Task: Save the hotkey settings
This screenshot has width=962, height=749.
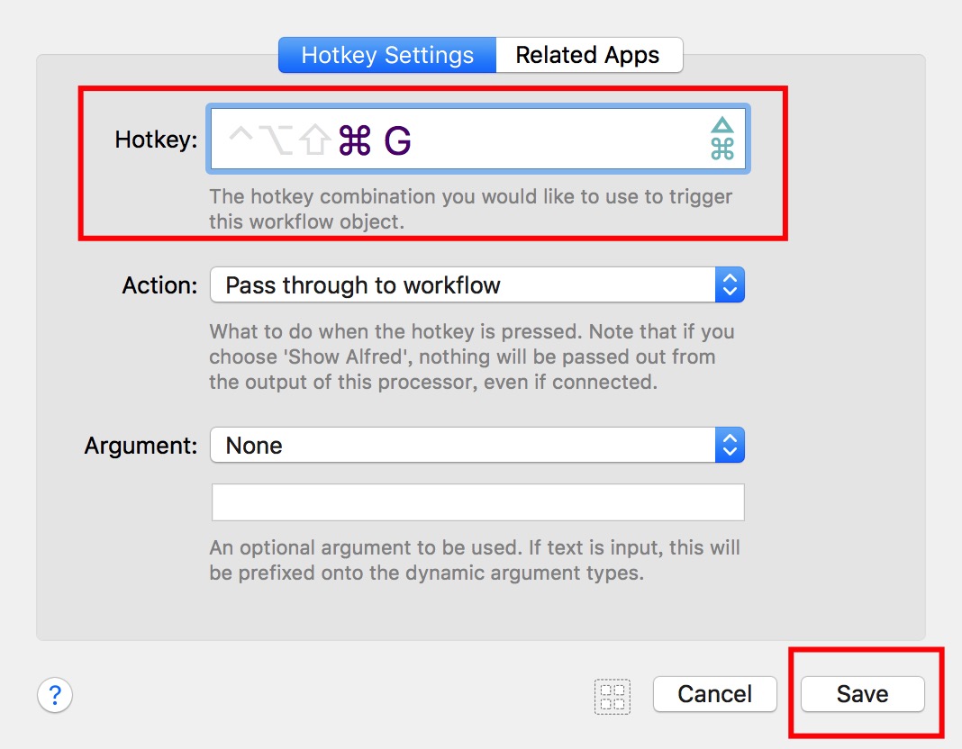Action: 862,694
